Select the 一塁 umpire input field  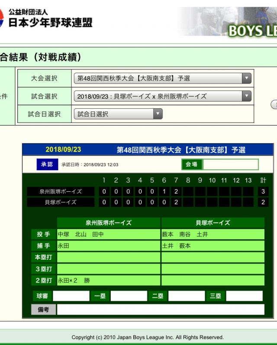[x=129, y=296]
